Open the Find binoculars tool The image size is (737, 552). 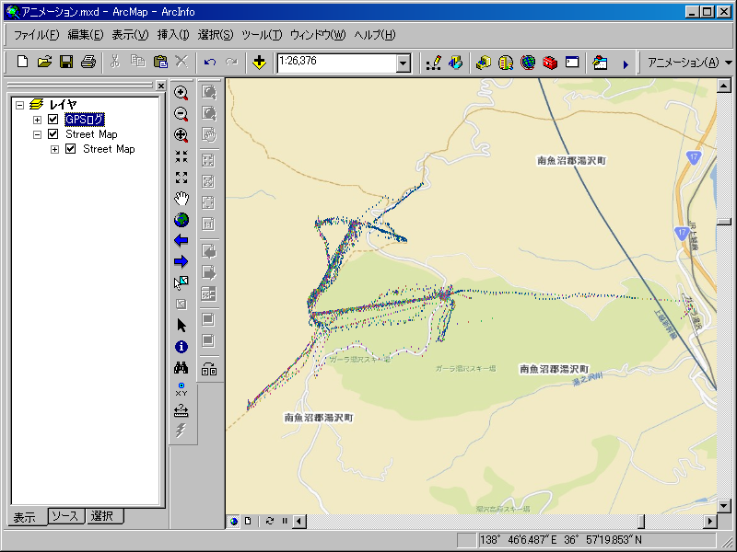point(181,367)
